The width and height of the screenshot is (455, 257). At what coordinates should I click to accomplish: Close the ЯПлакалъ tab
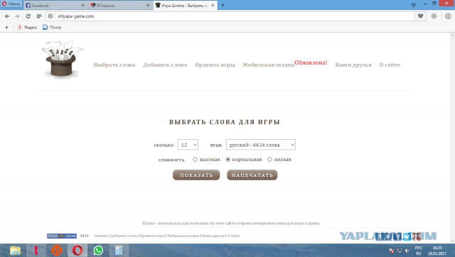point(148,5)
